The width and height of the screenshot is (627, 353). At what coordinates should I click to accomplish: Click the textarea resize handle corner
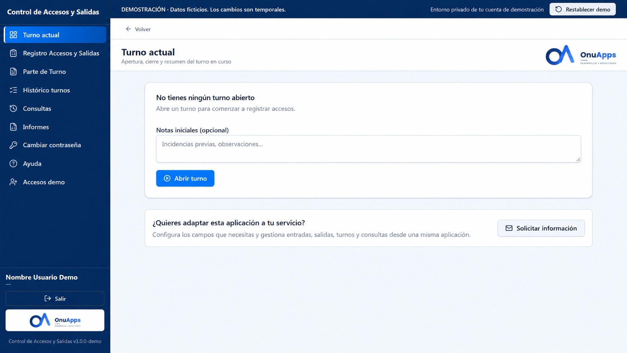click(x=578, y=159)
